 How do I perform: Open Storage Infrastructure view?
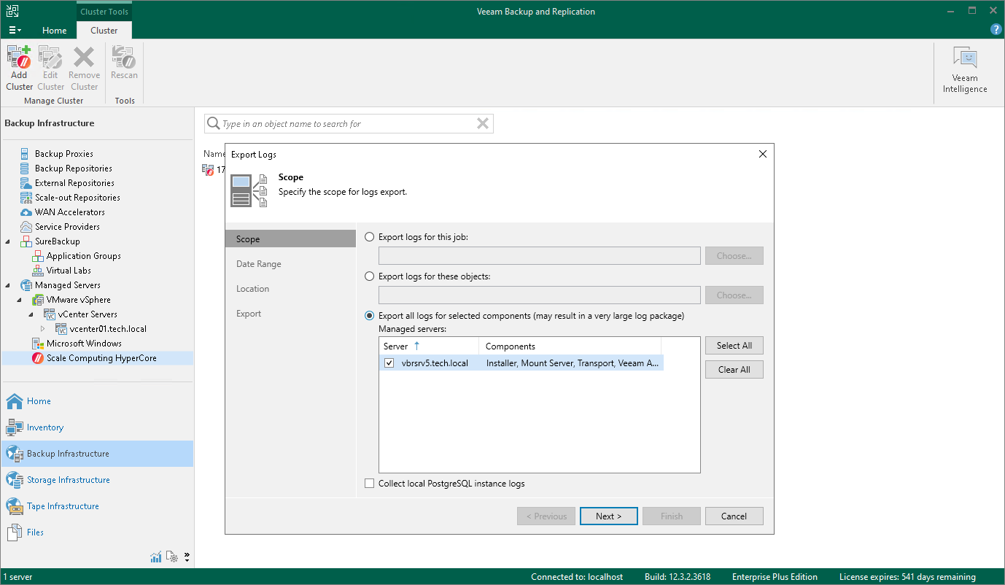click(x=68, y=480)
